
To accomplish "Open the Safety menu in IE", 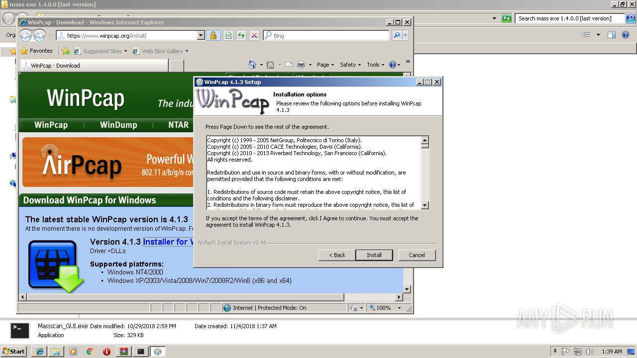I will [350, 65].
